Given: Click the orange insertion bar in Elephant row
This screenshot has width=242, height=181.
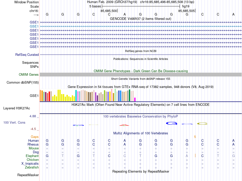Looking at the screenshot, I should [195, 156].
